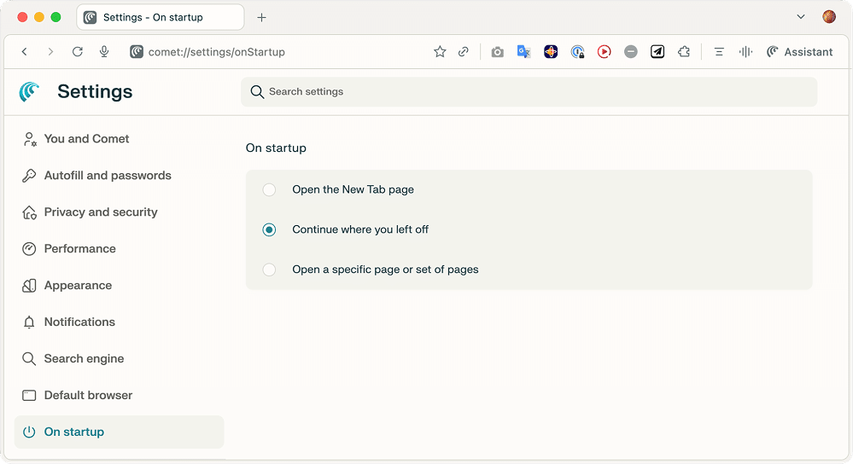This screenshot has width=853, height=464.
Task: Click the gray minus circle extension
Action: click(630, 52)
